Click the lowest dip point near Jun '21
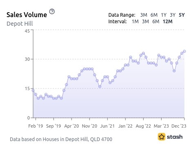The height and width of the screenshot is (148, 193). [100, 86]
